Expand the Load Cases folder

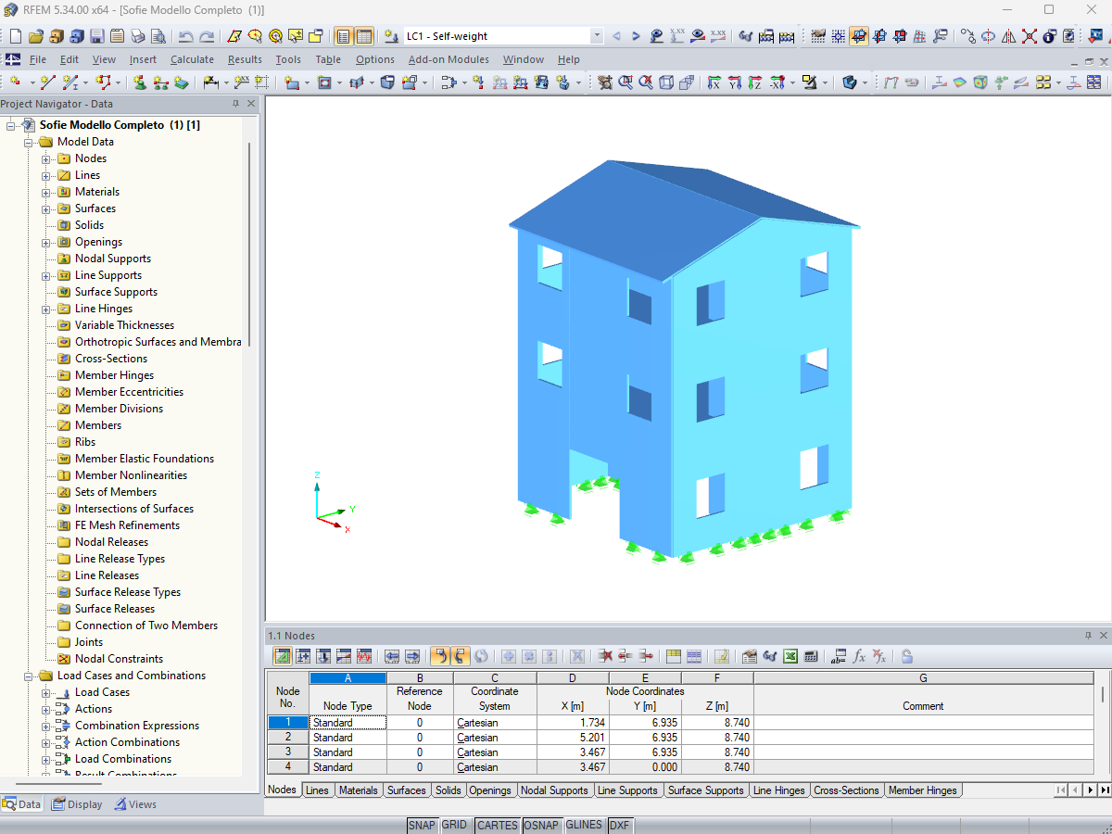44,692
